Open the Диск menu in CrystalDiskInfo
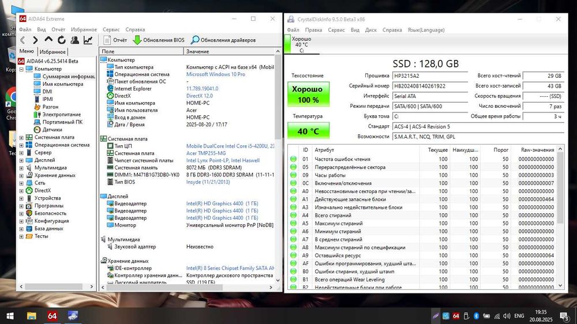The height and width of the screenshot is (324, 577). tap(370, 30)
